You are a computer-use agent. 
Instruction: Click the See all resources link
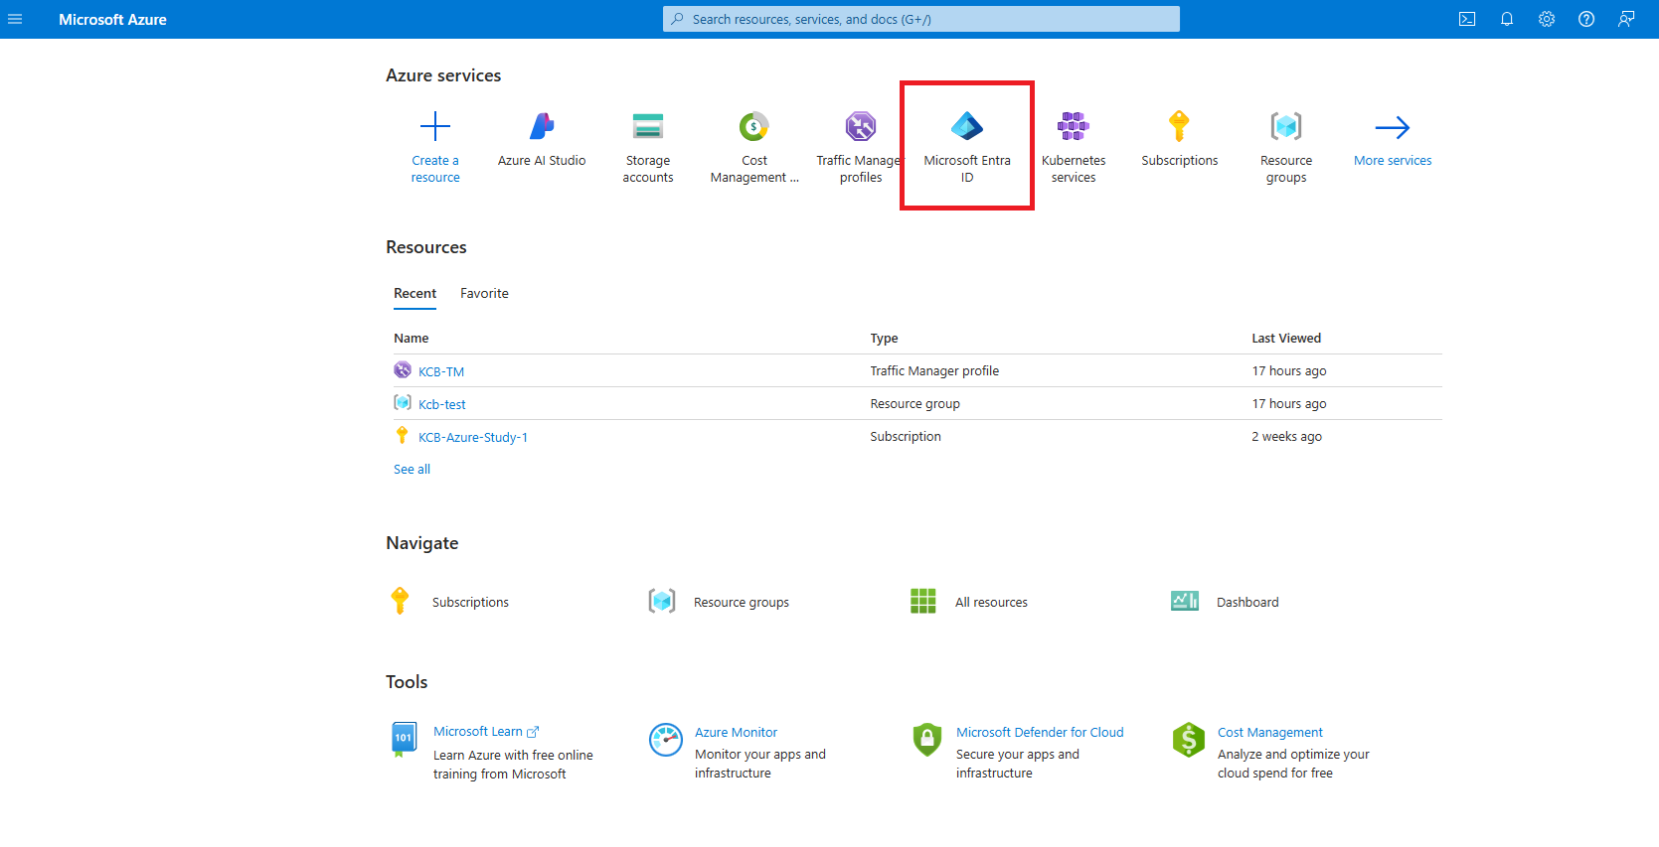tap(412, 470)
